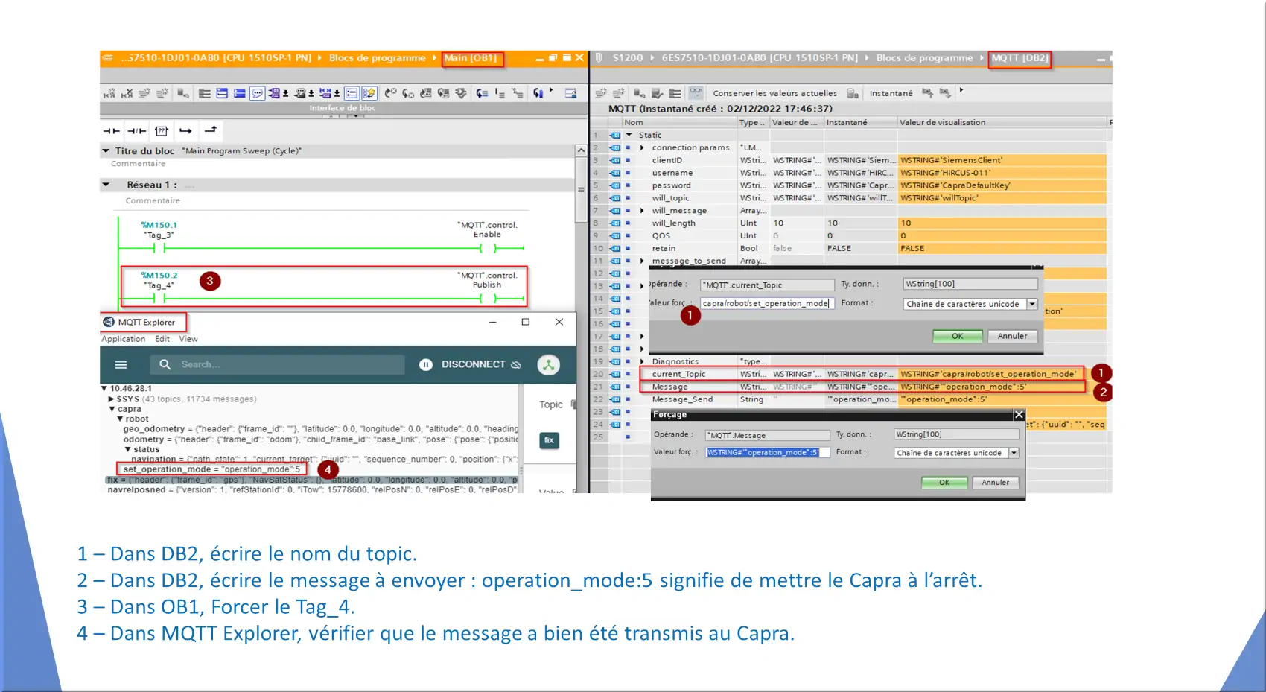Insert an empty box instruction

pos(162,130)
